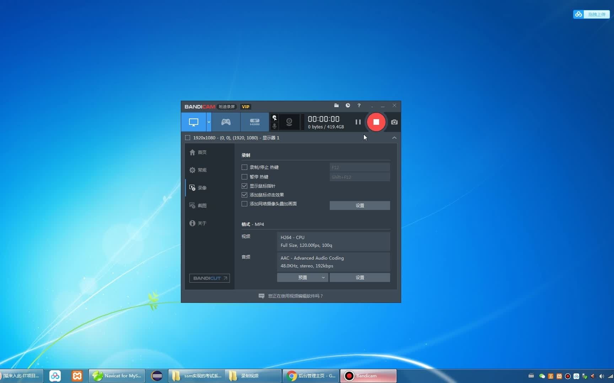Viewport: 614px width, 383px height.
Task: Switch to HDMI device recording mode
Action: tap(254, 122)
